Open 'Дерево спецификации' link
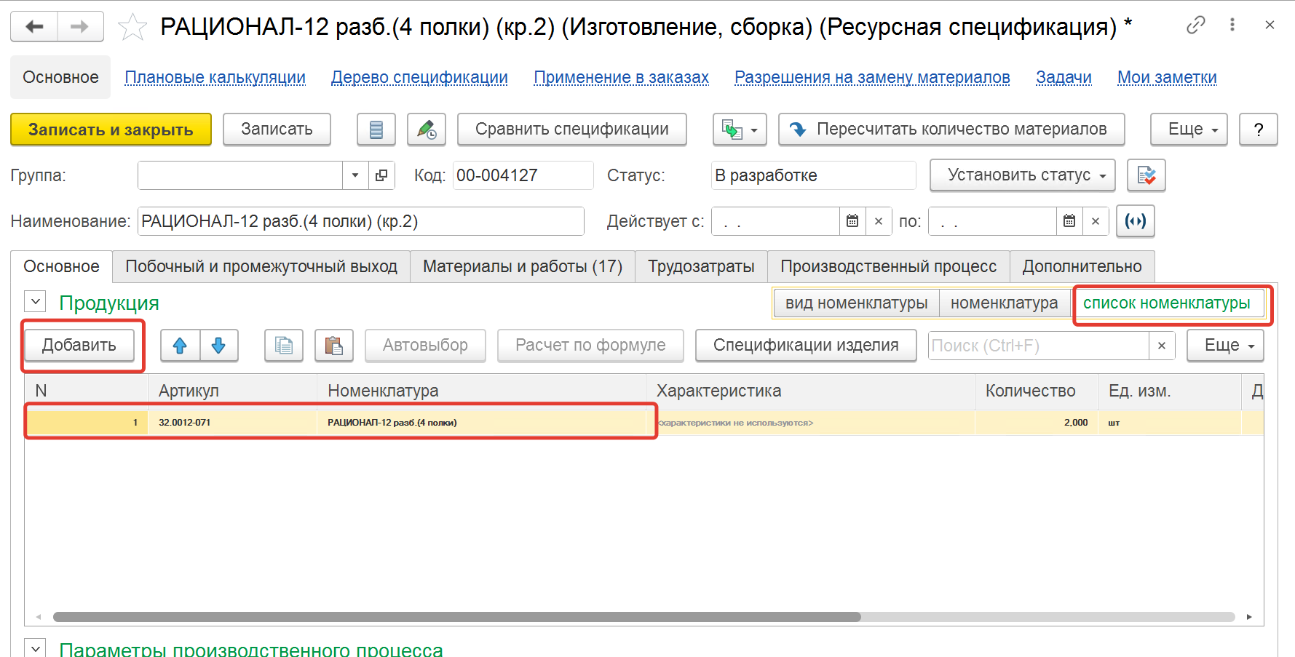Image resolution: width=1295 pixels, height=657 pixels. 419,78
